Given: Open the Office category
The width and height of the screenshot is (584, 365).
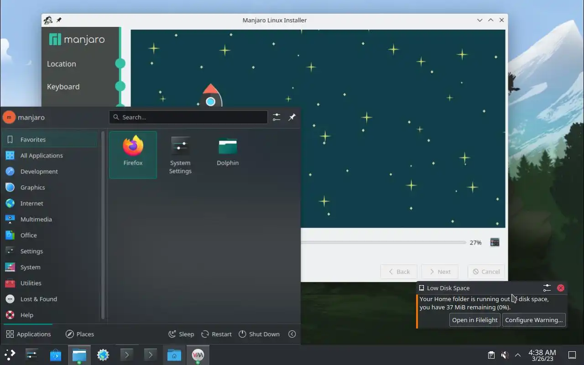Looking at the screenshot, I should 50,235.
